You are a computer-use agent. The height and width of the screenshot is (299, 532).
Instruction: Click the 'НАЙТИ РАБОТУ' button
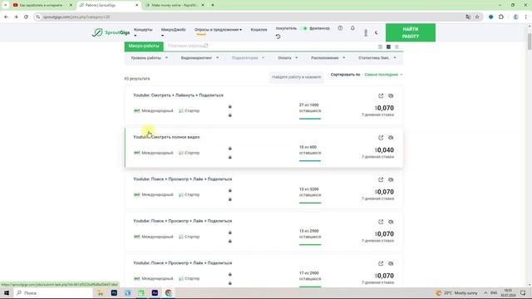point(411,32)
